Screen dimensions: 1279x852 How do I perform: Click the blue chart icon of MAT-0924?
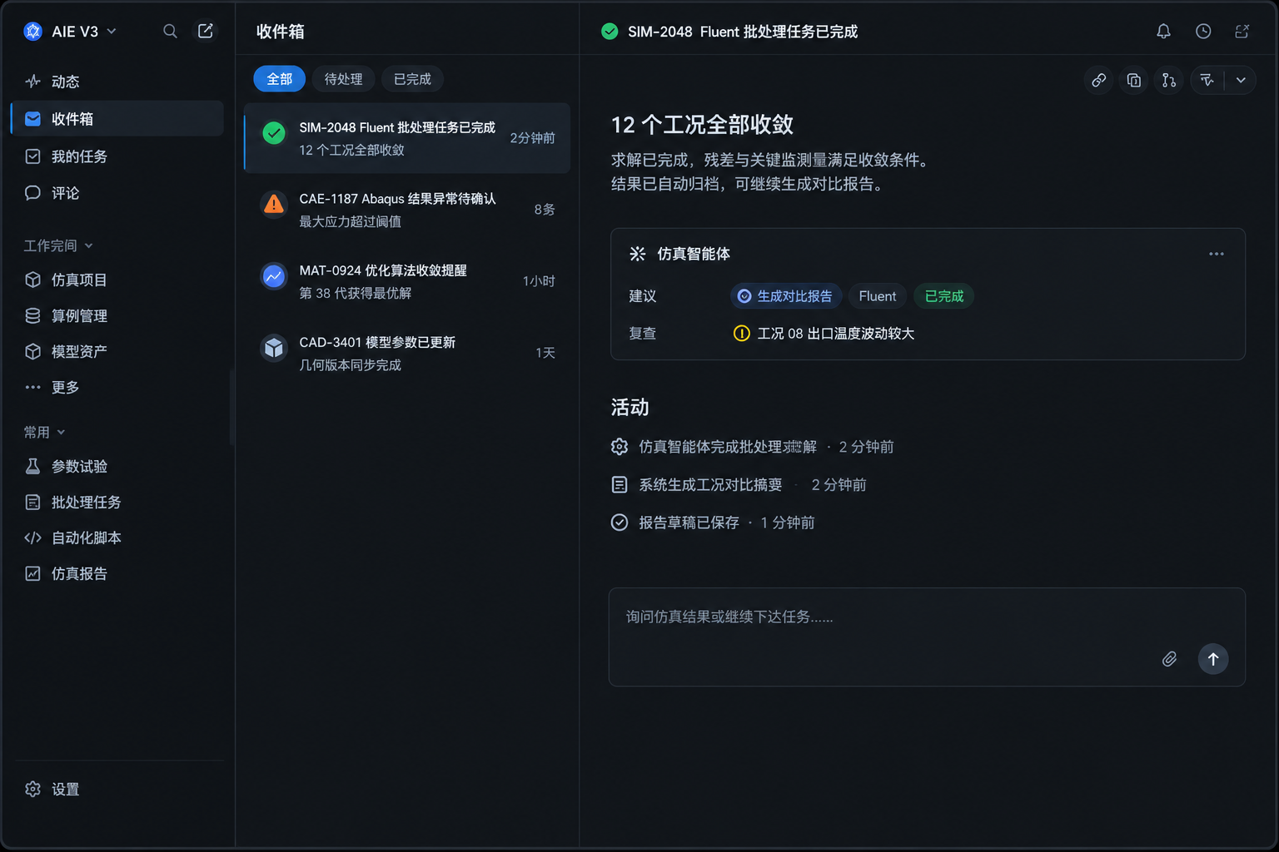coord(274,276)
